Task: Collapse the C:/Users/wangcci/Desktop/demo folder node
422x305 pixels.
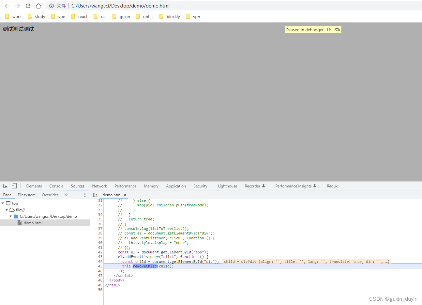Action: (x=11, y=216)
